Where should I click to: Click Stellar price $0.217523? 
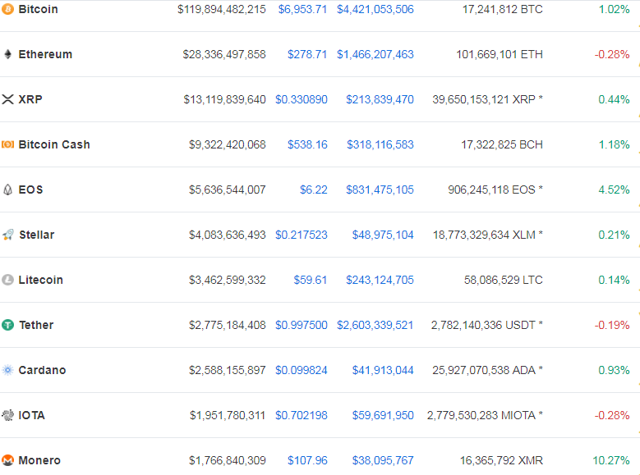tap(302, 235)
